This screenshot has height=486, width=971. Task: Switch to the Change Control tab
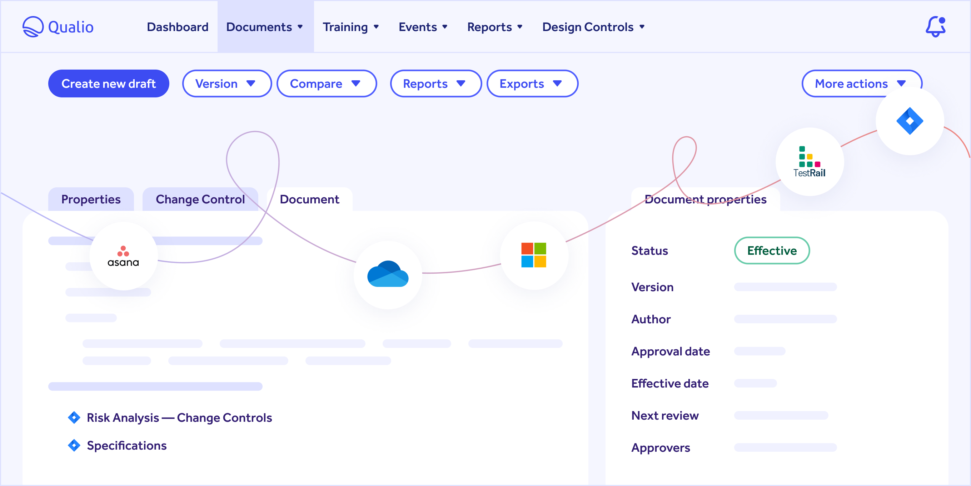click(200, 199)
